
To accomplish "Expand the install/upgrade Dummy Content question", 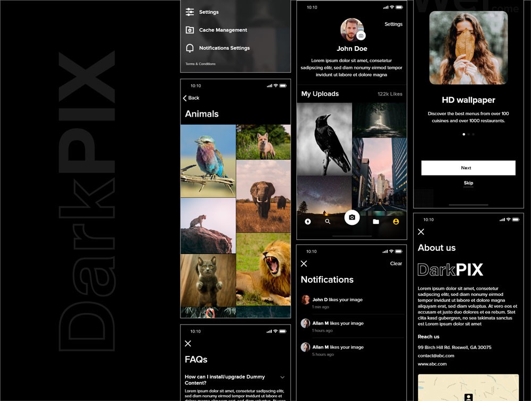I will click(x=282, y=377).
